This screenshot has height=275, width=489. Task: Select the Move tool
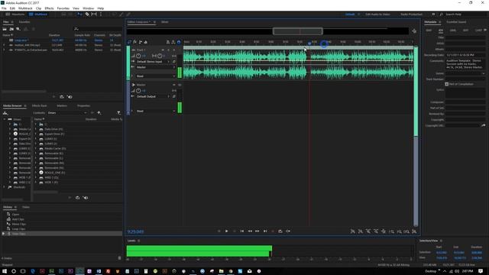pos(79,15)
